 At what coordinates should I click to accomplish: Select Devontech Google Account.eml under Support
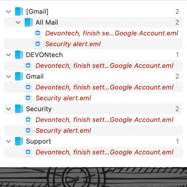[104, 152]
